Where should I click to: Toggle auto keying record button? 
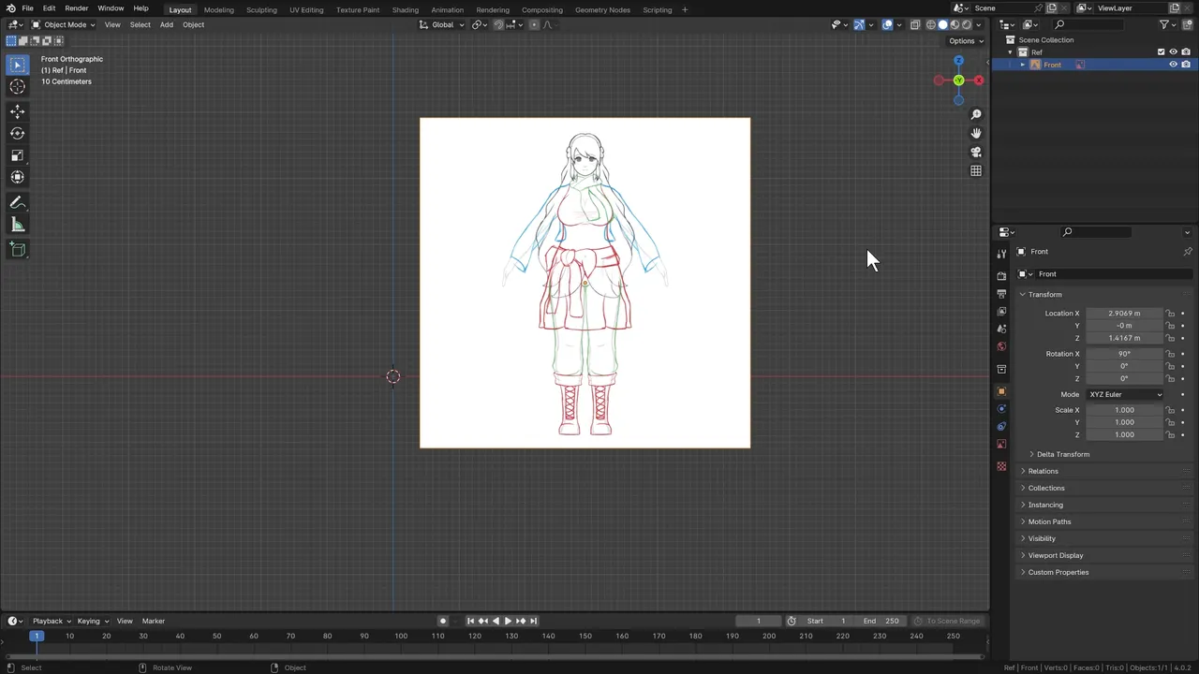point(443,621)
